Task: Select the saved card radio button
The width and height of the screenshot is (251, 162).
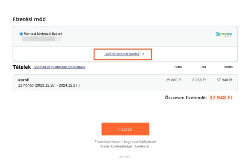Action: tap(21, 34)
